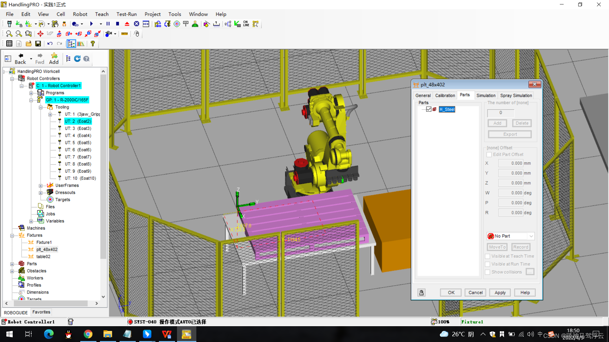The image size is (609, 342).
Task: Toggle the H_Steel part checkbox
Action: pos(429,109)
